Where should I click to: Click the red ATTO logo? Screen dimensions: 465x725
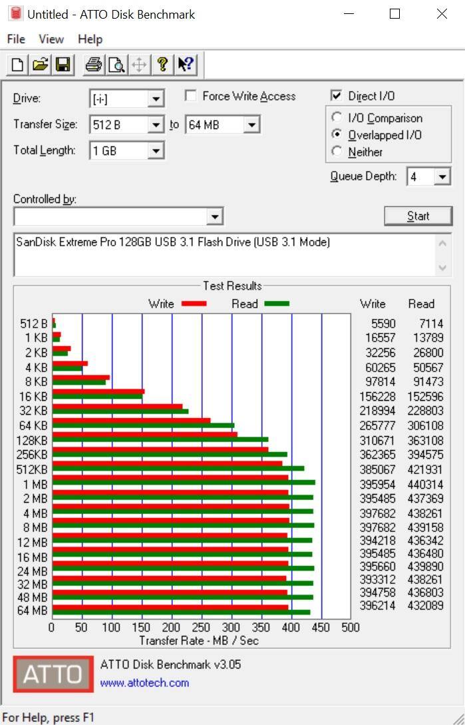[53, 674]
